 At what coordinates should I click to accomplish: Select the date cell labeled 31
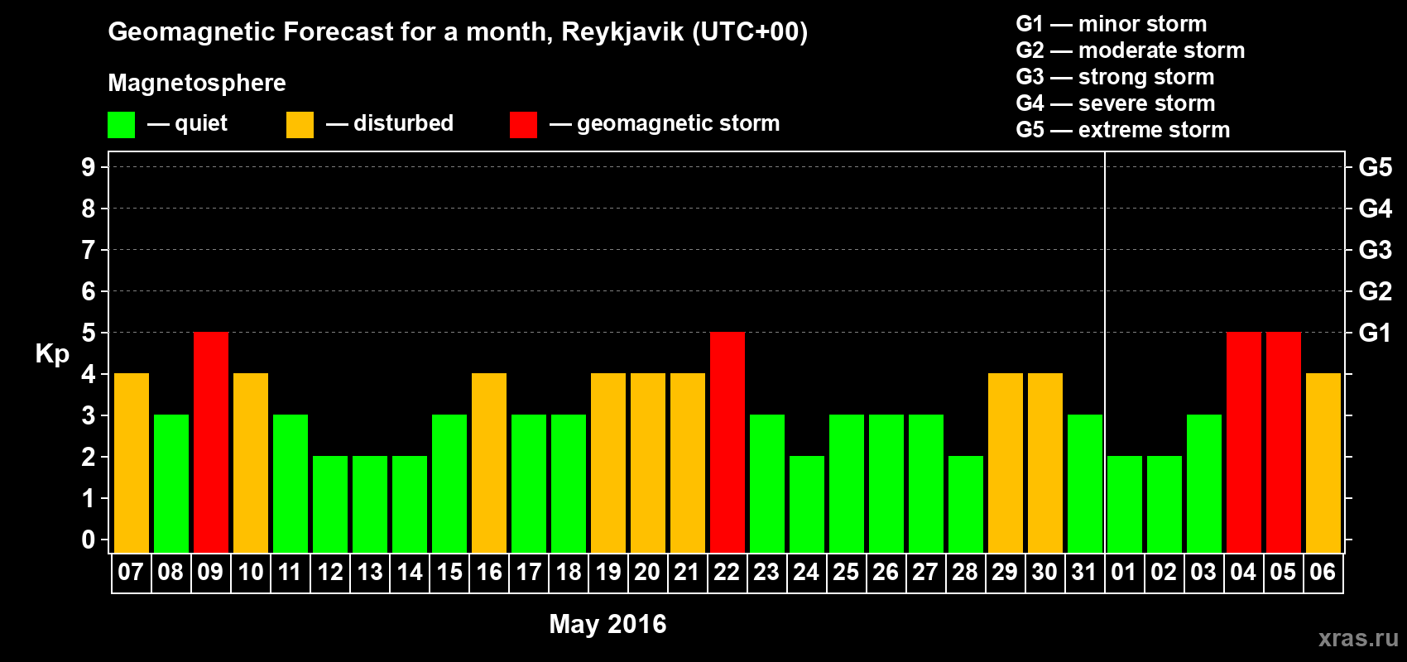(x=1085, y=573)
